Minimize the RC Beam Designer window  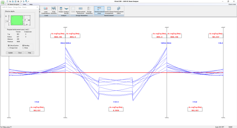pyautogui.click(x=222, y=1)
